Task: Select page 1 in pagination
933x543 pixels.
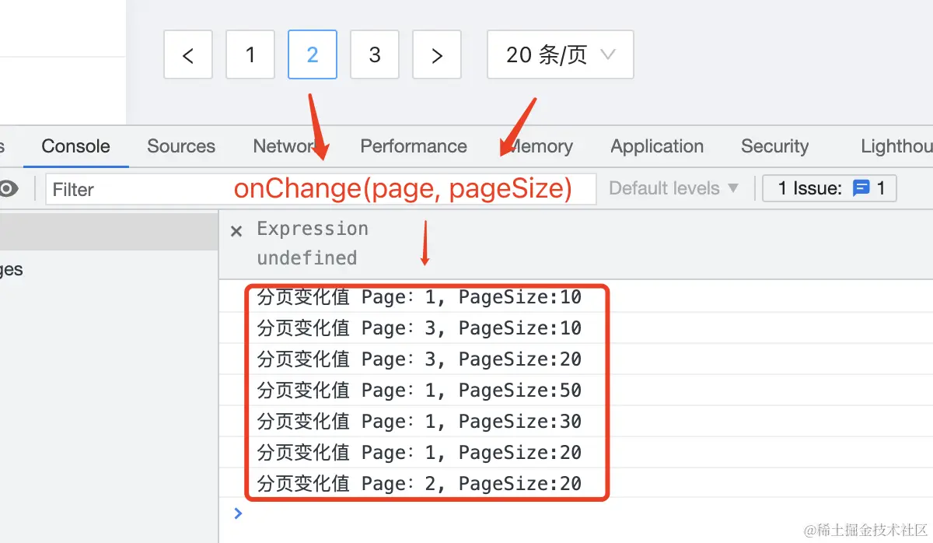Action: click(250, 54)
